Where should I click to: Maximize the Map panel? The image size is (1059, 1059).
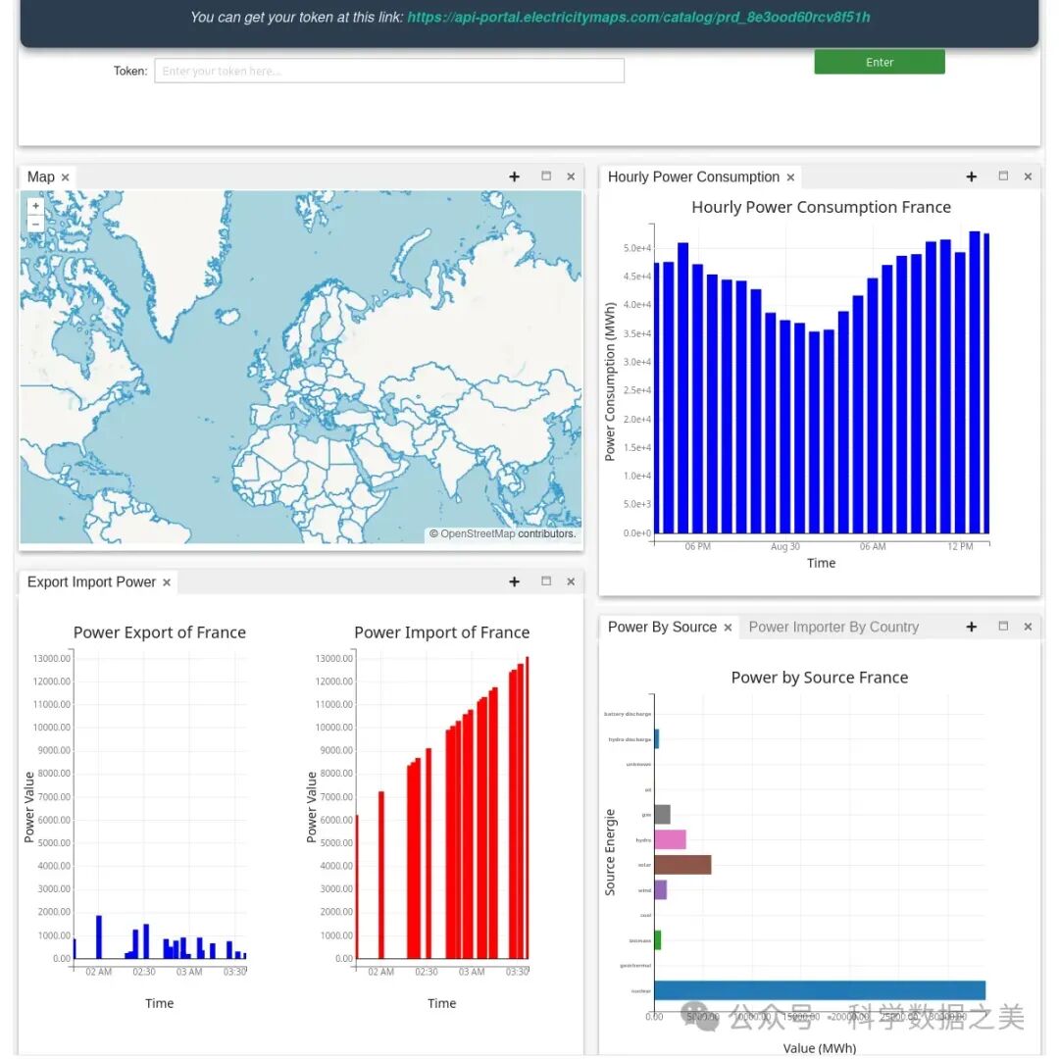click(x=546, y=176)
